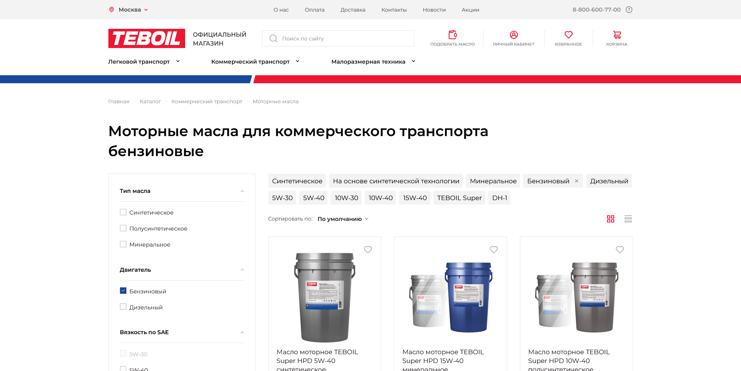
Task: Add TEBOIL Super HPD 10W-40 to favorites
Action: click(x=620, y=250)
